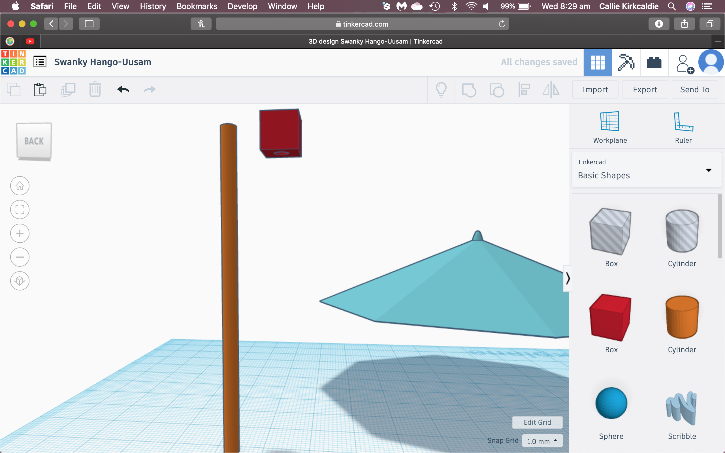The width and height of the screenshot is (725, 453).
Task: Click the tinkercad.com address bar
Action: pos(362,24)
